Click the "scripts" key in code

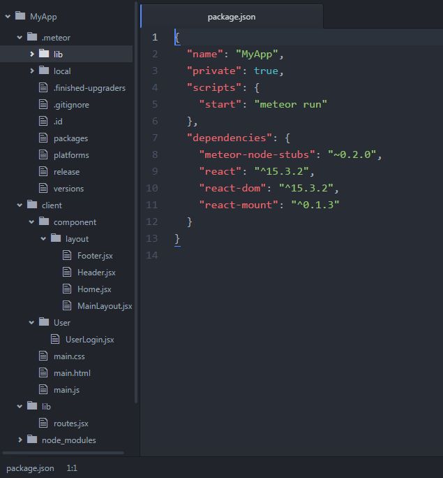214,87
